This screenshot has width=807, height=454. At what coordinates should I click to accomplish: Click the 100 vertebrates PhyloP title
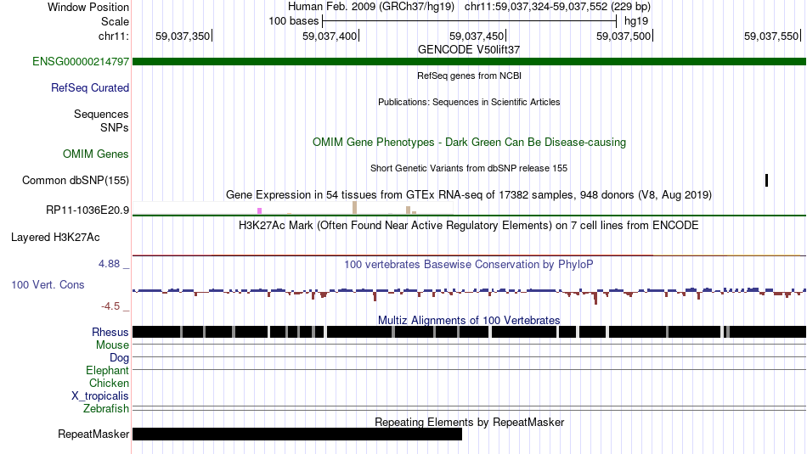point(469,265)
